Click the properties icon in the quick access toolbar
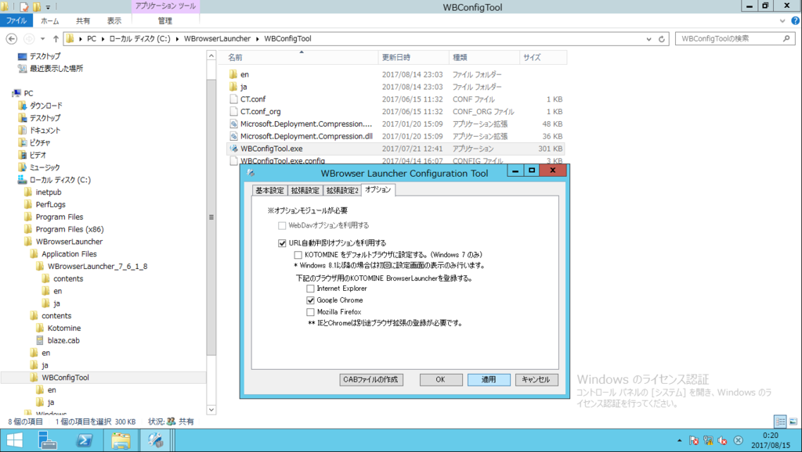Viewport: 802px width, 452px height. point(23,6)
